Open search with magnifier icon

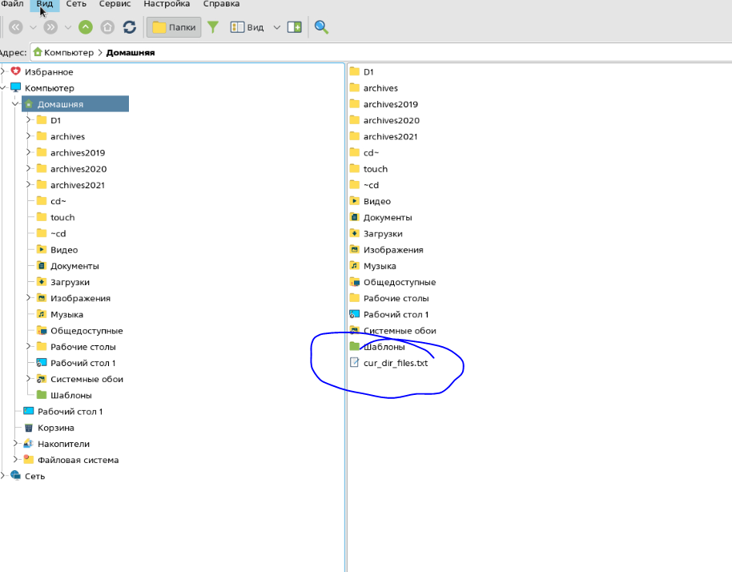(x=321, y=27)
